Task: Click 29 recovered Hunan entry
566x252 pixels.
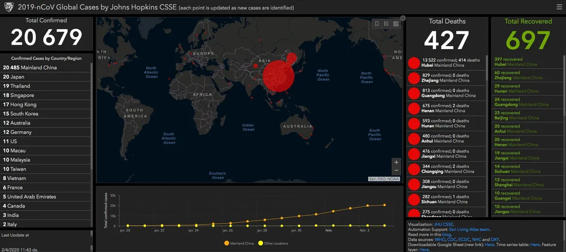Action: click(x=526, y=89)
